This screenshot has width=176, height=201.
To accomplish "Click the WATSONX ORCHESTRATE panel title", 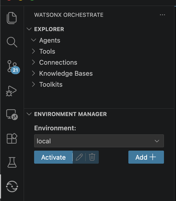I will pyautogui.click(x=69, y=15).
